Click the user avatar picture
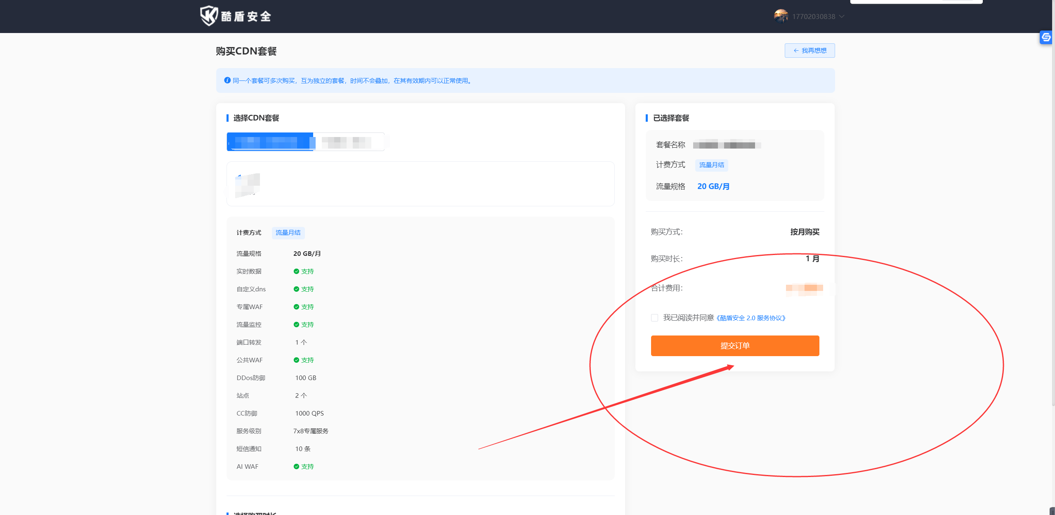 coord(781,16)
